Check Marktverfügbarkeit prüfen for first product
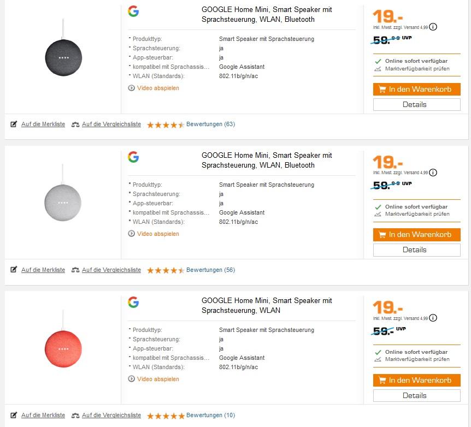This screenshot has width=471, height=427. (417, 68)
